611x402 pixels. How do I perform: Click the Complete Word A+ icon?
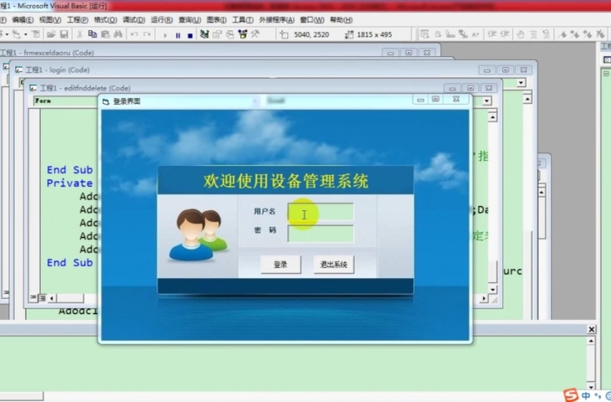click(476, 34)
